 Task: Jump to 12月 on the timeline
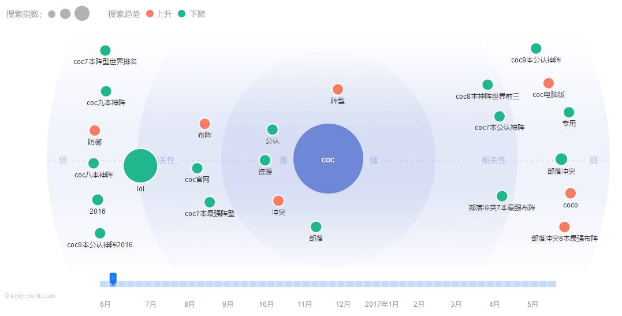pyautogui.click(x=343, y=304)
